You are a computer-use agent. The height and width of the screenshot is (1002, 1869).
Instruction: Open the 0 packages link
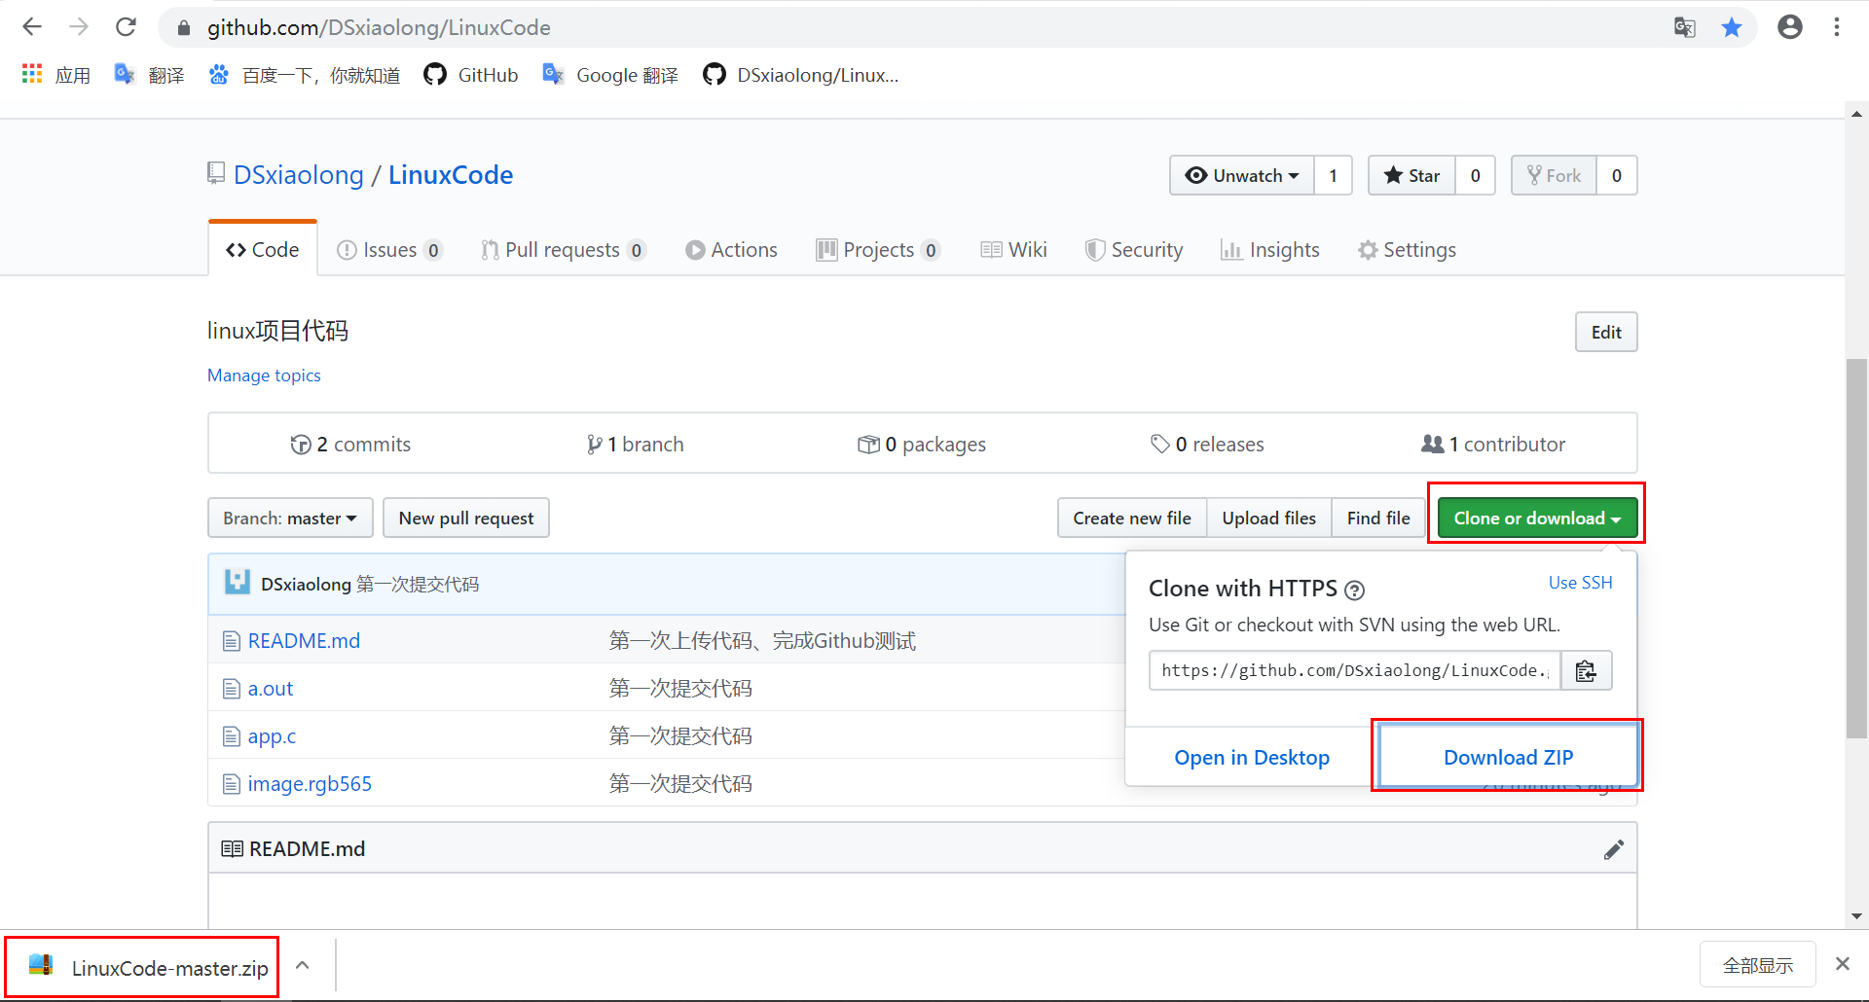coord(922,445)
